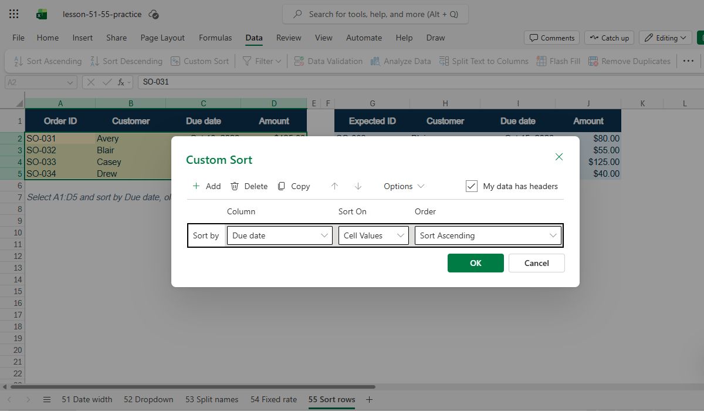Add a sort level in dialog

click(x=207, y=186)
